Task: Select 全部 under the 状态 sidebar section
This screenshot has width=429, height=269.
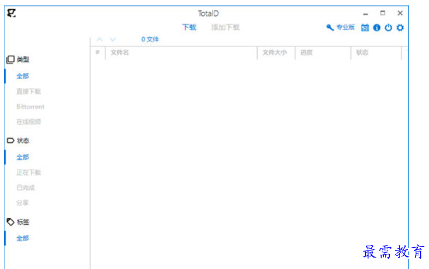Action: coord(23,157)
